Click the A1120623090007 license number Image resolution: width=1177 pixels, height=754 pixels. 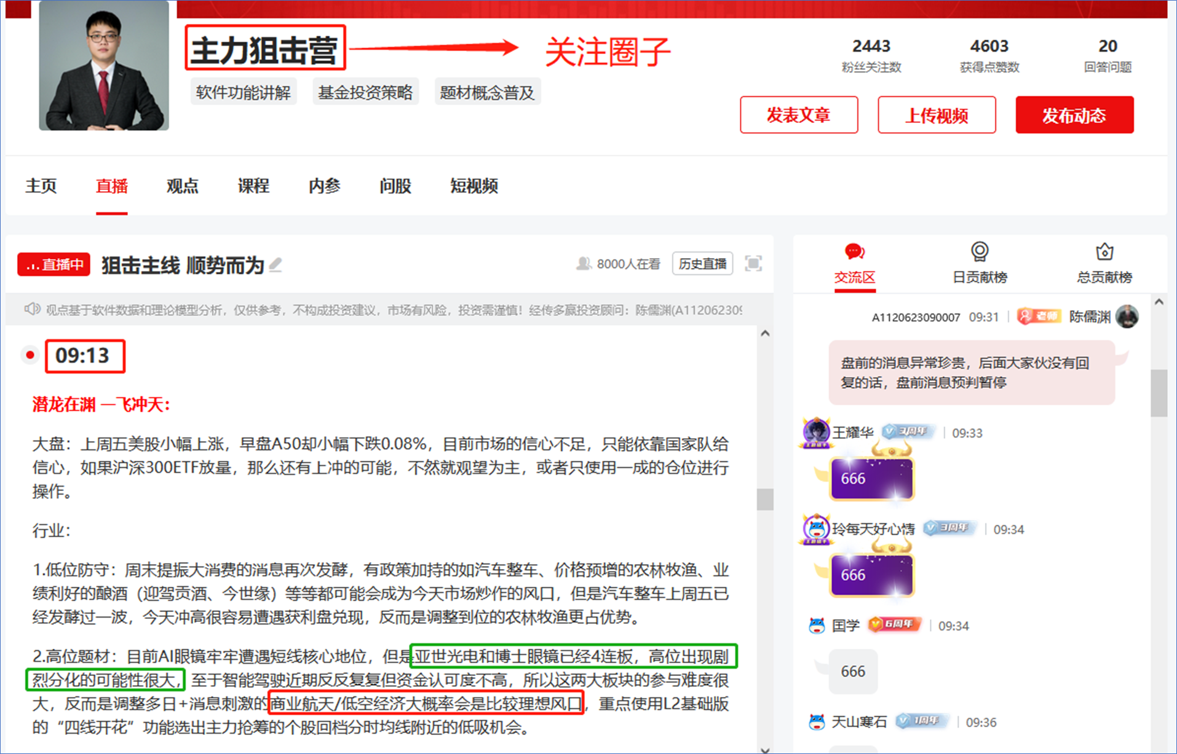point(916,317)
